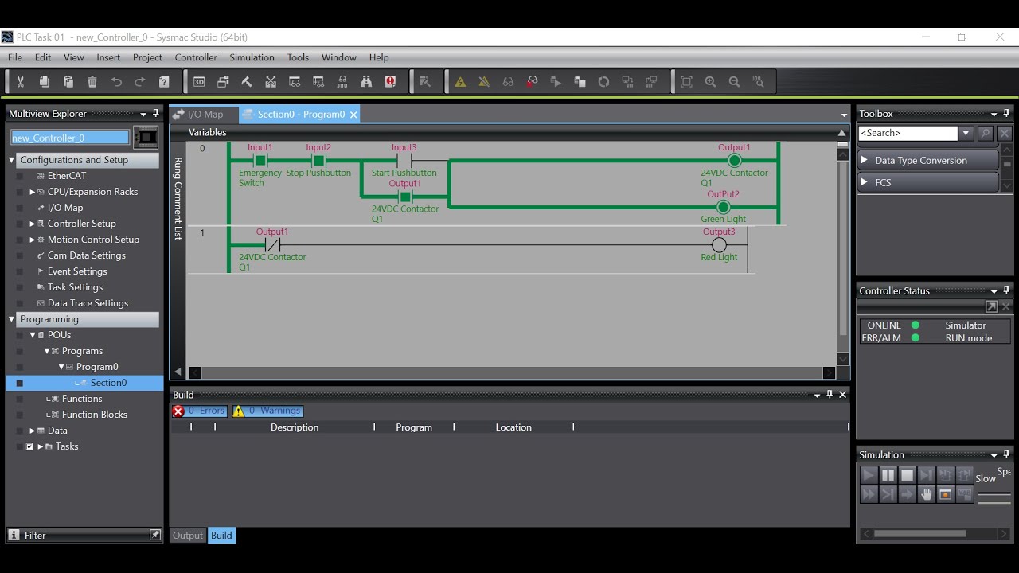Viewport: 1019px width, 573px height.
Task: Expand the Motion Control Setup node
Action: pyautogui.click(x=33, y=240)
